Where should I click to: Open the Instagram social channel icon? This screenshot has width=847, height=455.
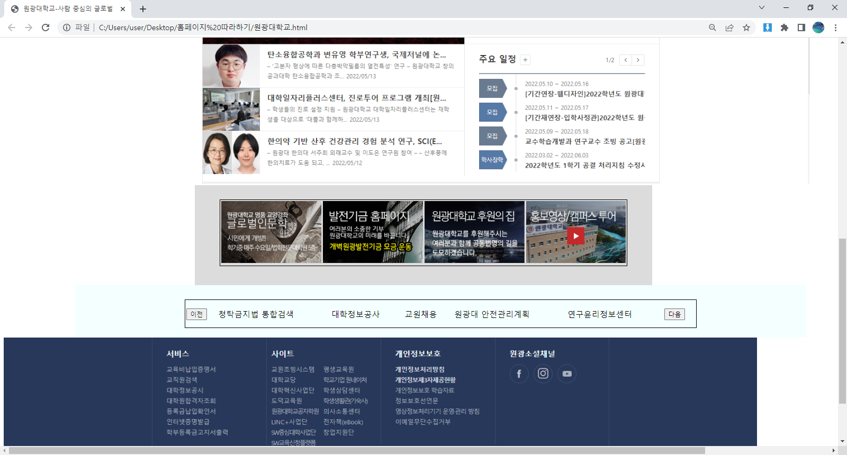pos(543,374)
